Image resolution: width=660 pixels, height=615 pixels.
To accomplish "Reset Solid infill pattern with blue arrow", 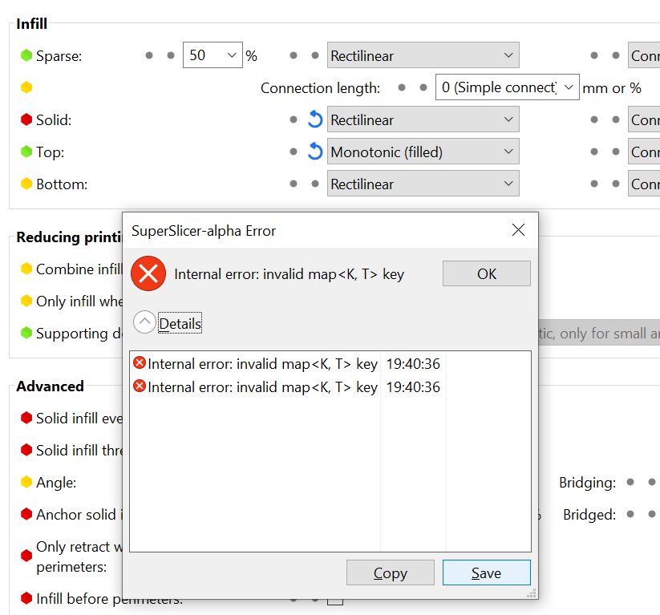I will click(x=315, y=119).
